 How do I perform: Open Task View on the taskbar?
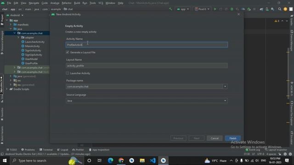coord(100,160)
